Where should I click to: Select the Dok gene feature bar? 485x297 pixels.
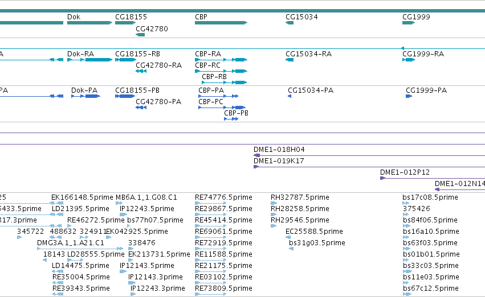[x=89, y=23]
